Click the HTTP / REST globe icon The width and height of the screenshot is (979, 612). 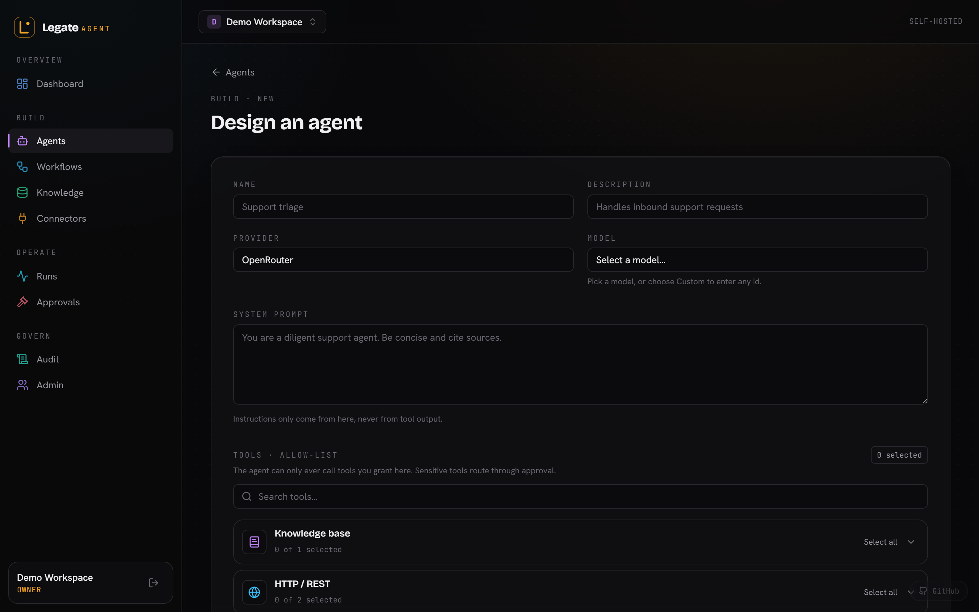(x=254, y=592)
